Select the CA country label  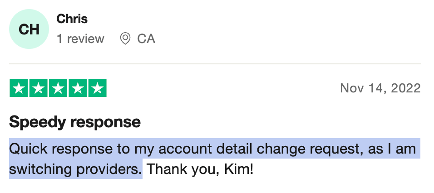[x=146, y=39]
